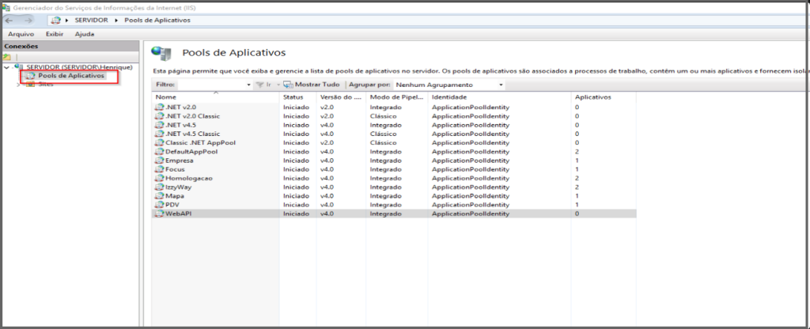
Task: Click the back navigation arrow
Action: click(x=9, y=19)
